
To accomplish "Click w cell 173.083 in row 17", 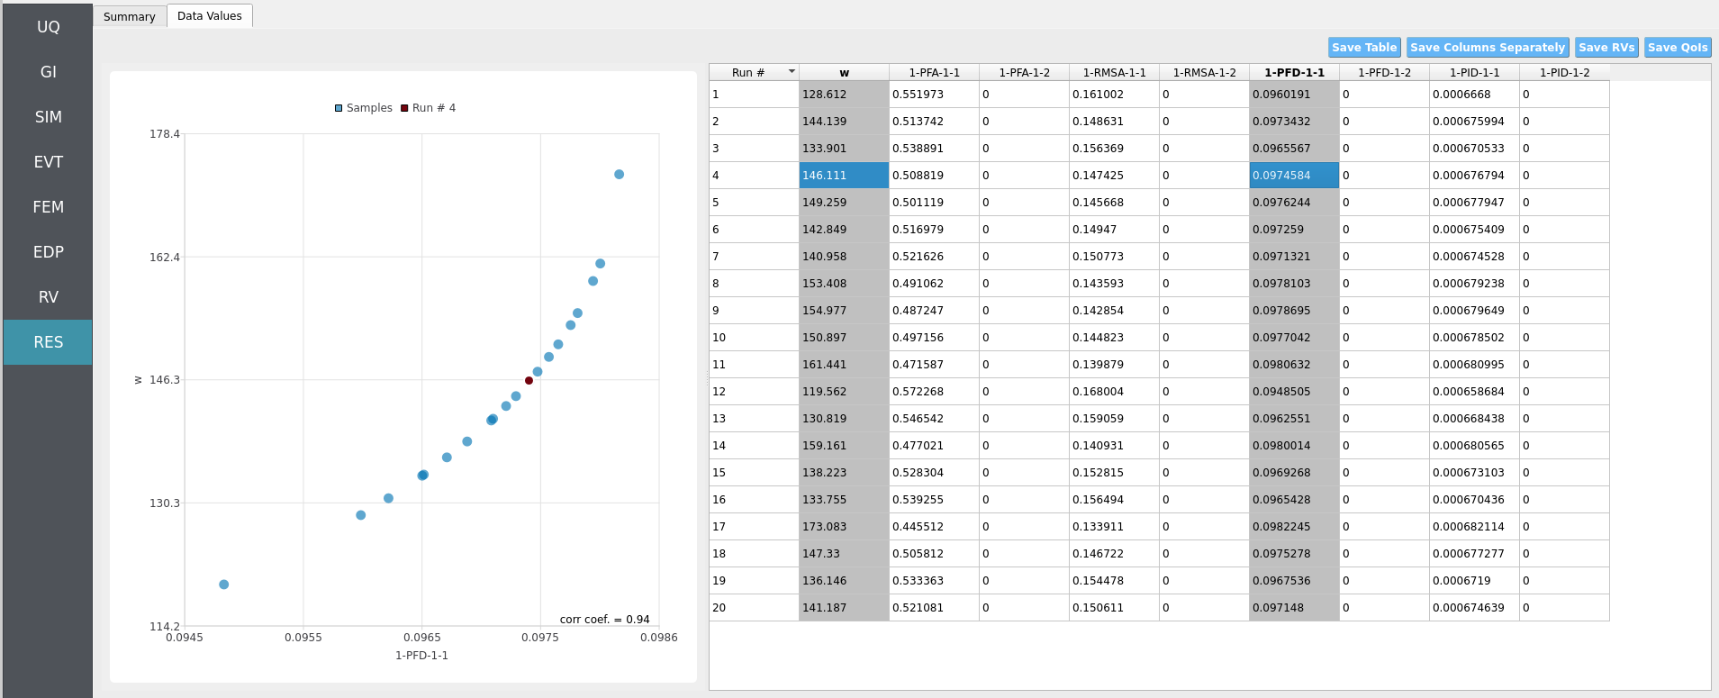I will point(844,527).
